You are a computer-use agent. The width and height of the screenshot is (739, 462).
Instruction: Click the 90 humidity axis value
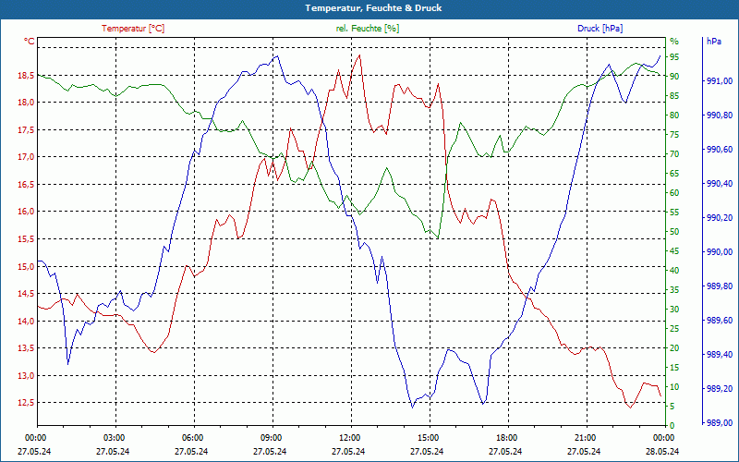[x=674, y=77]
